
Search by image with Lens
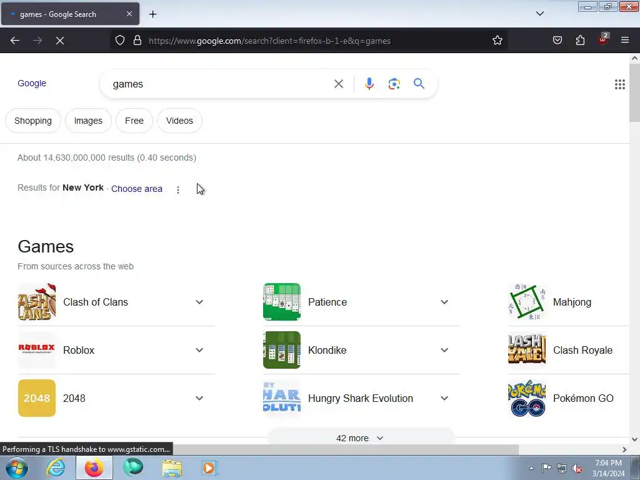tap(394, 84)
